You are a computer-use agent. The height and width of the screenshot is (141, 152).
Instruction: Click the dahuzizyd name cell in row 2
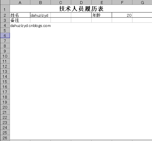[41, 15]
